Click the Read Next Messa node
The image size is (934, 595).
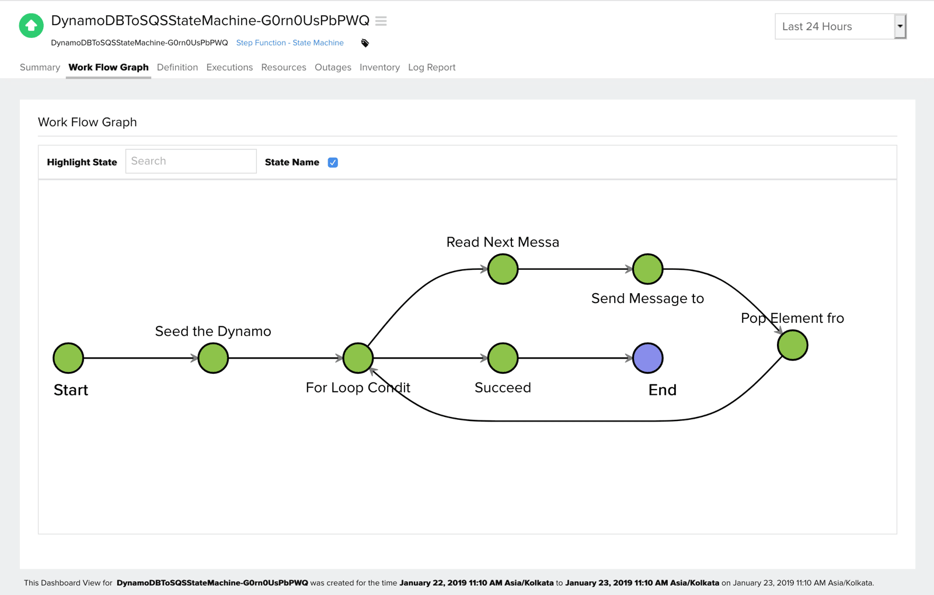[x=502, y=269]
